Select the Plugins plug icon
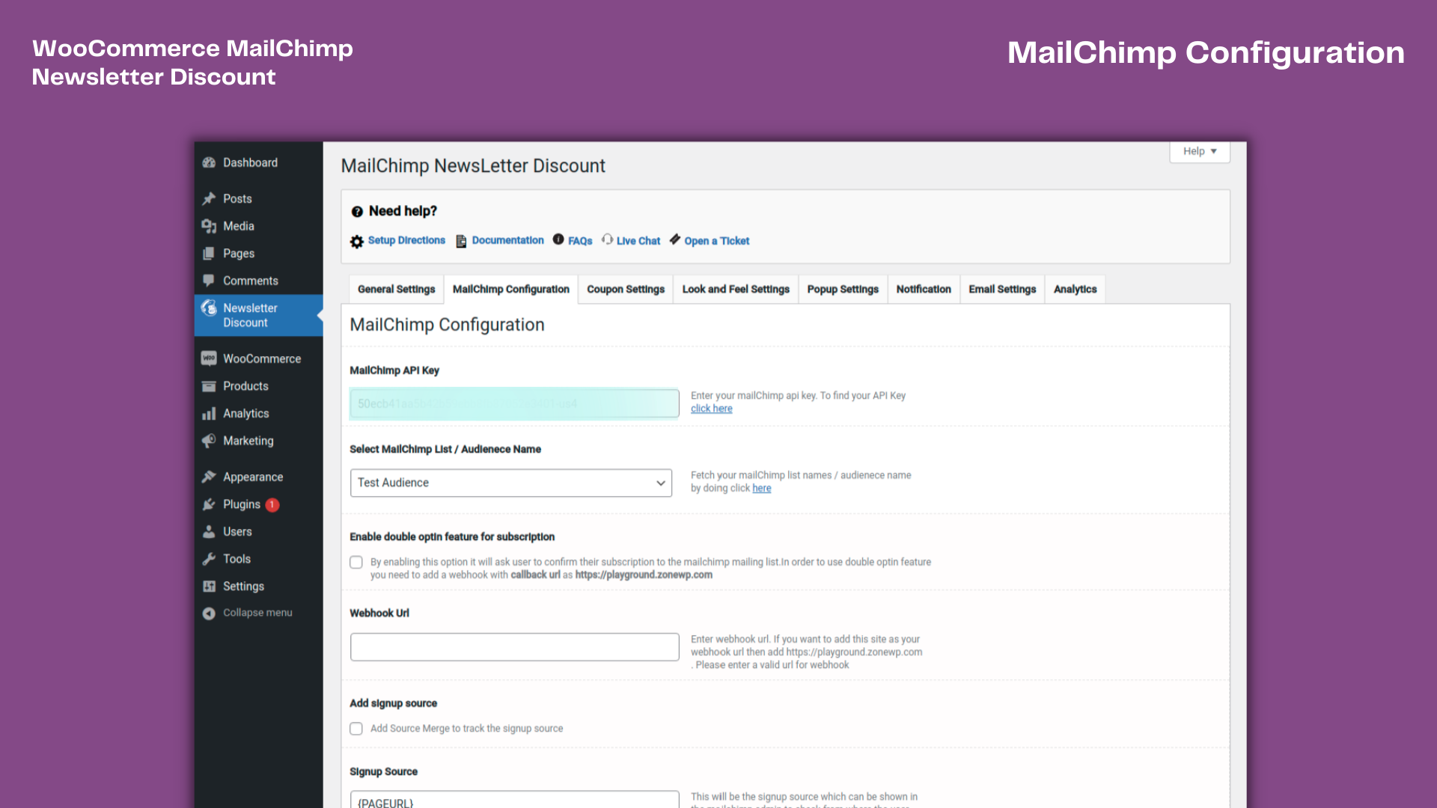The width and height of the screenshot is (1437, 808). point(209,504)
